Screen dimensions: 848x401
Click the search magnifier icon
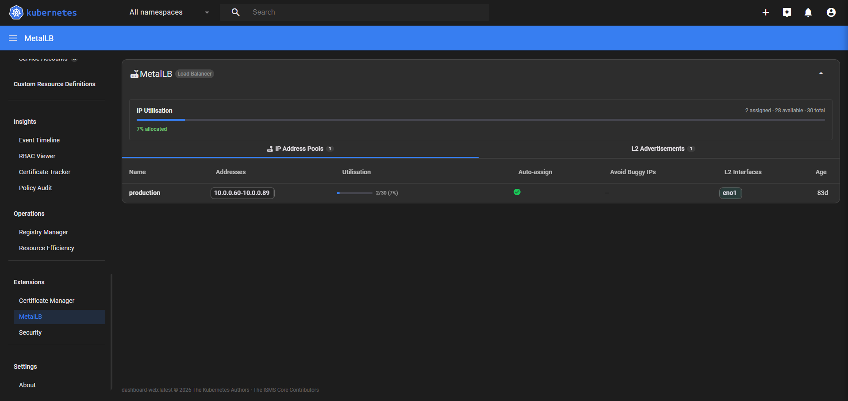[236, 12]
